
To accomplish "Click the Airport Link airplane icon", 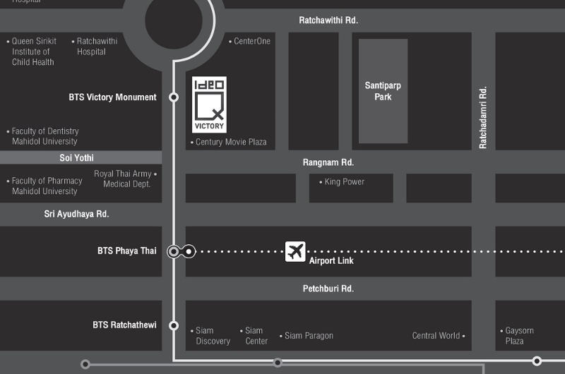I will (x=295, y=251).
